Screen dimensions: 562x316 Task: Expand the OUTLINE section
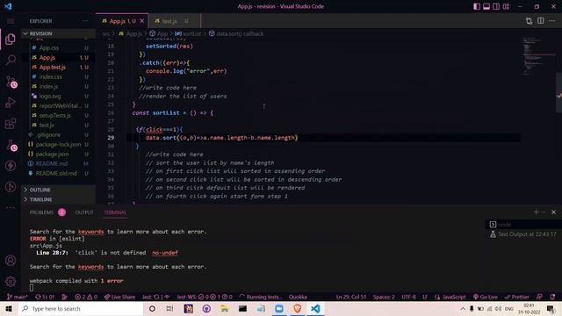[58, 190]
